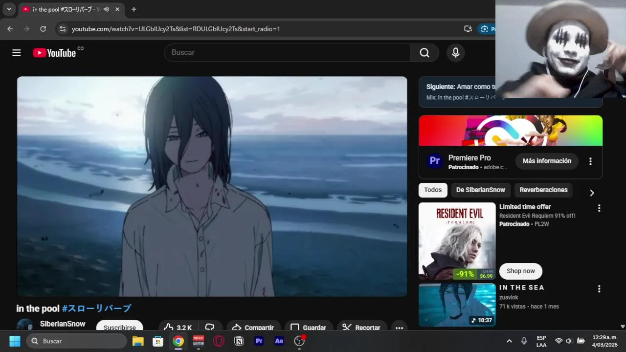Viewport: 626px width, 352px height.
Task: Select the De SiberianSnow filter chip
Action: click(x=481, y=190)
